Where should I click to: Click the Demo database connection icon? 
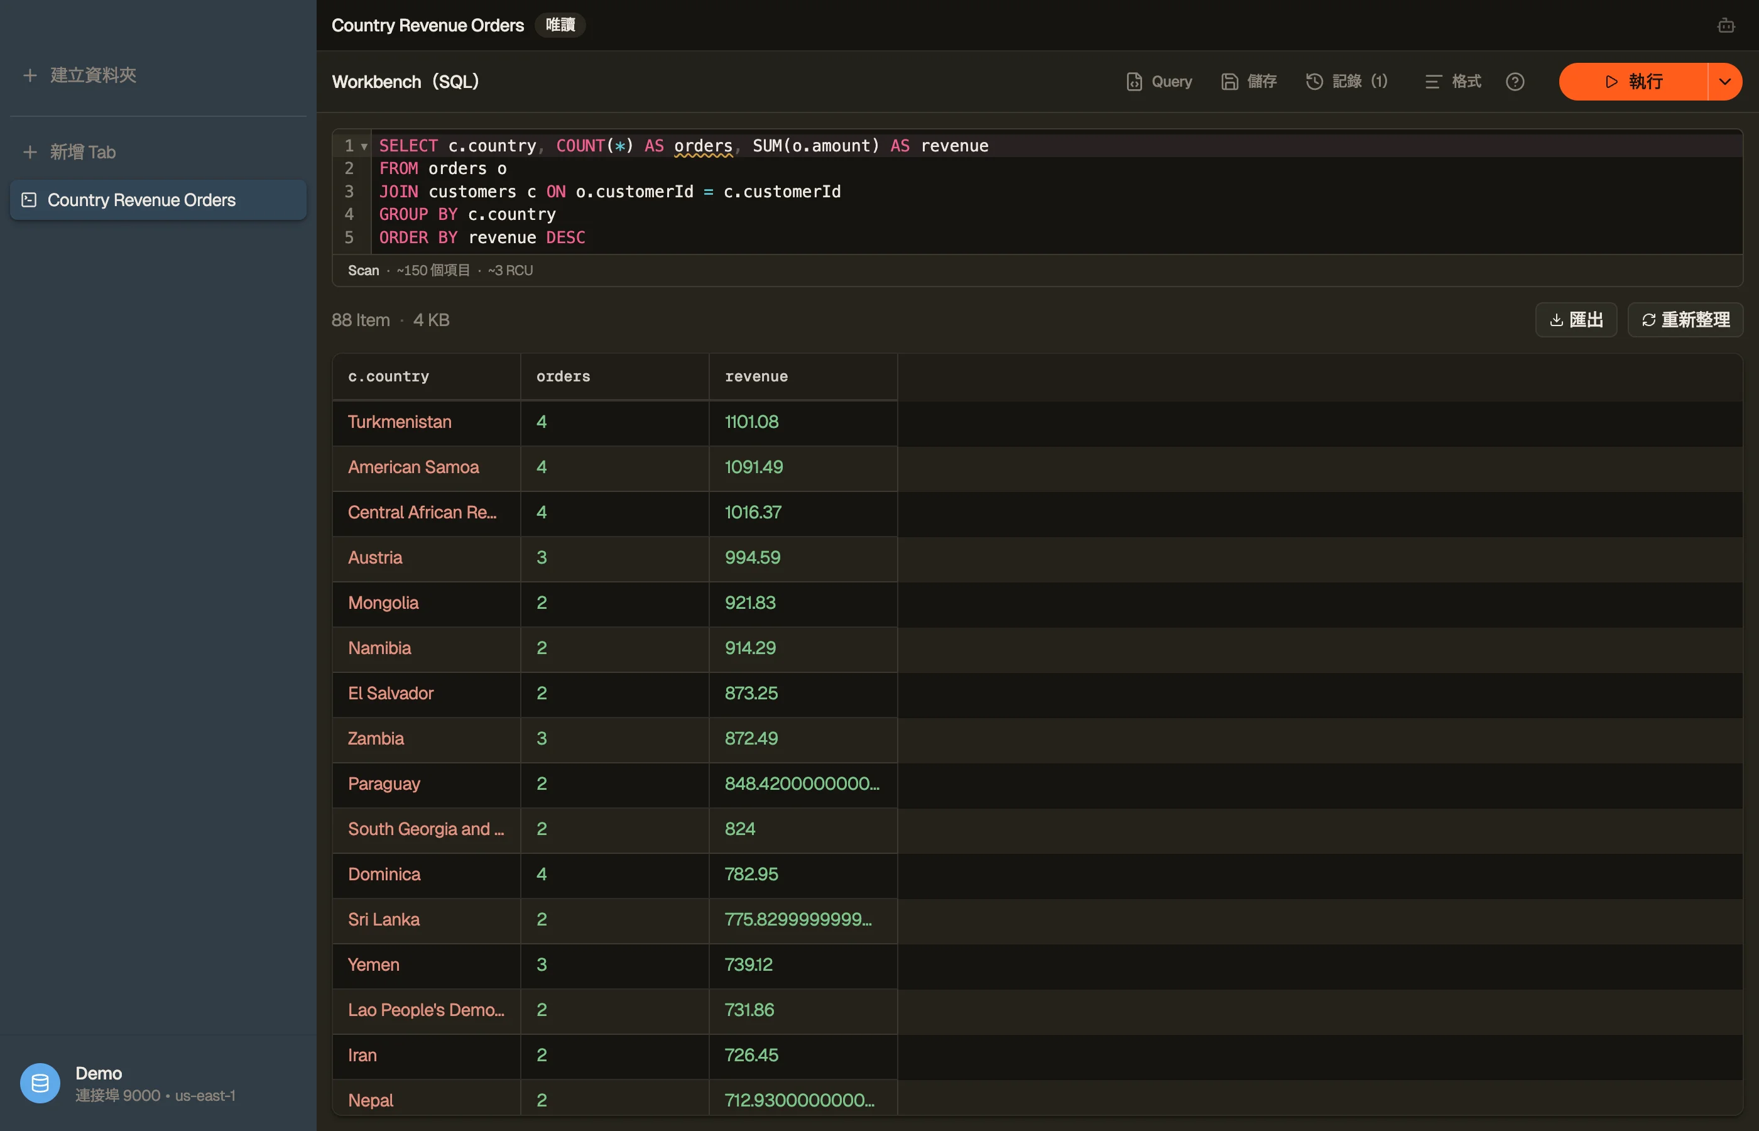pos(40,1083)
